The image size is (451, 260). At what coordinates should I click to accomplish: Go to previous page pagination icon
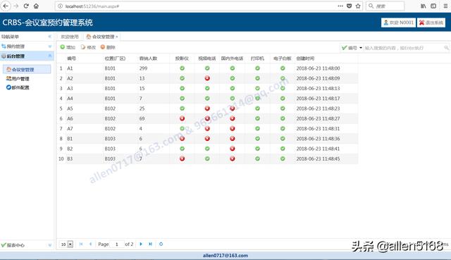point(90,244)
